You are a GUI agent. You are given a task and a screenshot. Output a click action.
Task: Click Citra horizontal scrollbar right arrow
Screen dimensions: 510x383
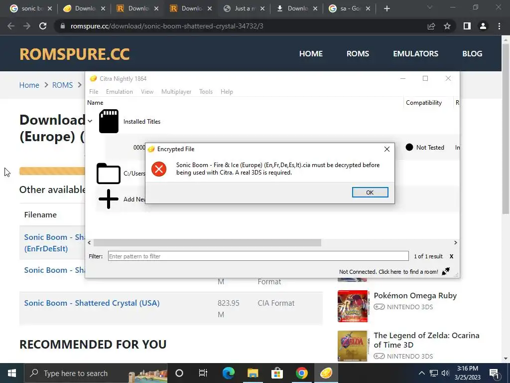pos(455,243)
